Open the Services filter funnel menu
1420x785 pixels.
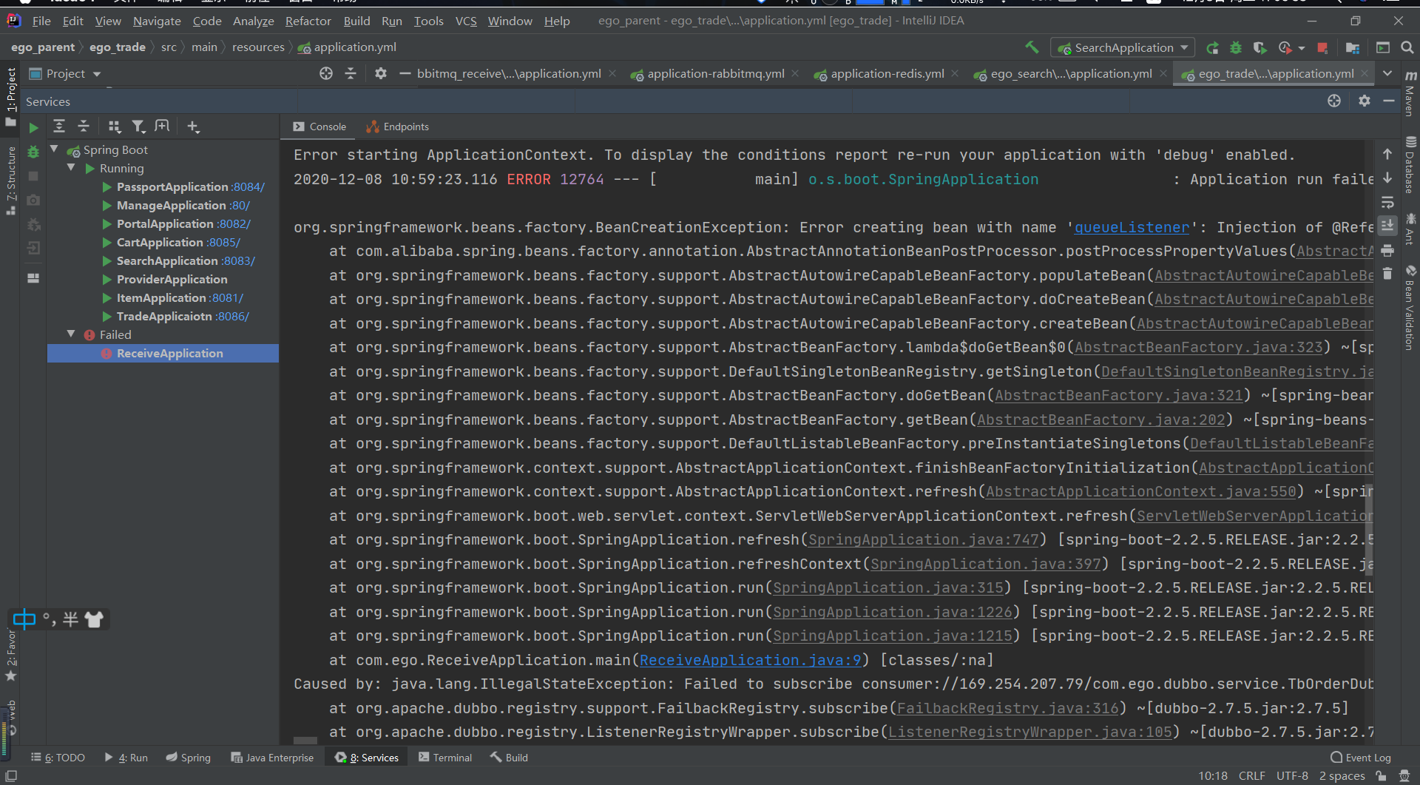138,127
